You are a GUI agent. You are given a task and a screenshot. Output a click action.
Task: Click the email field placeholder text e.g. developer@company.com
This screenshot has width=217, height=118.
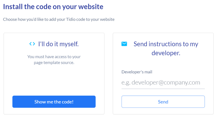tap(161, 82)
